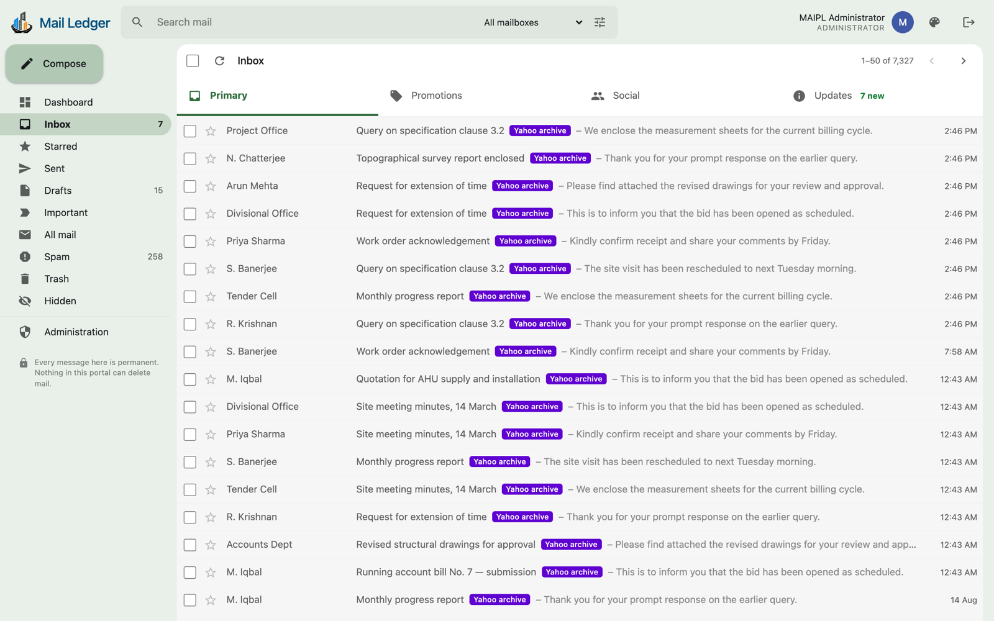Viewport: 994px width, 621px height.
Task: Go to next page of messages
Action: pyautogui.click(x=964, y=61)
